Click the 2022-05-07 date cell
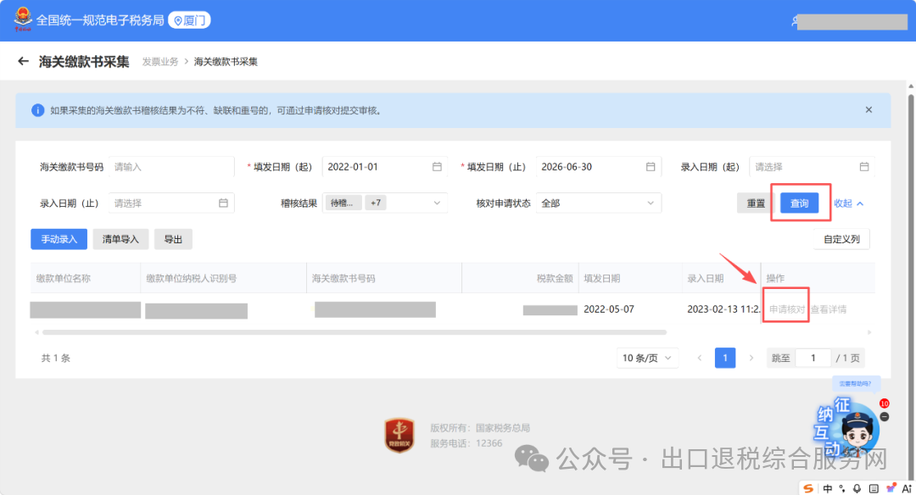 pyautogui.click(x=609, y=309)
